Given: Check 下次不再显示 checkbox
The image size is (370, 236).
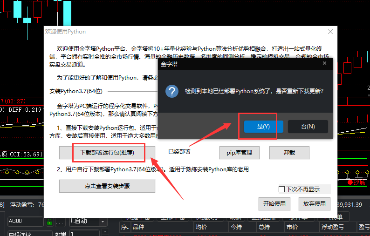Looking at the screenshot, I should [x=282, y=189].
